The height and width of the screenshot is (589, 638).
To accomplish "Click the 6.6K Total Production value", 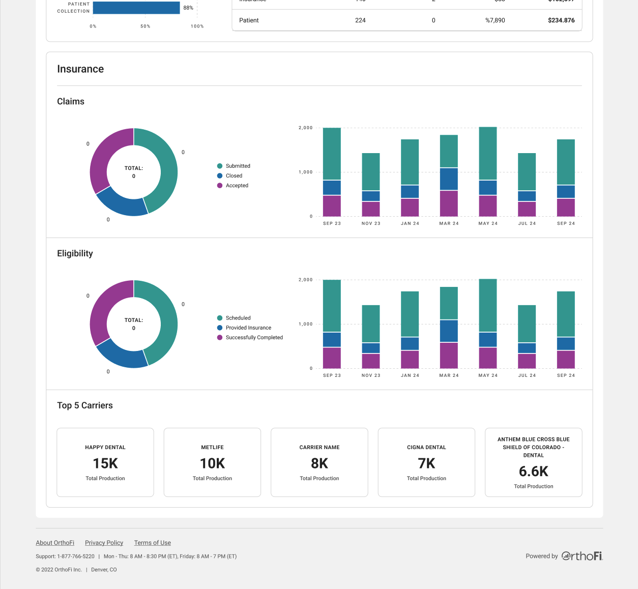I will click(534, 472).
